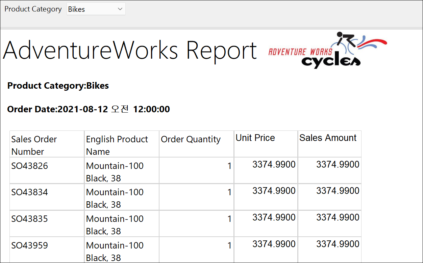Screen dimensions: 423x263
Task: Click the AdventureWorks Report title
Action: [x=130, y=51]
